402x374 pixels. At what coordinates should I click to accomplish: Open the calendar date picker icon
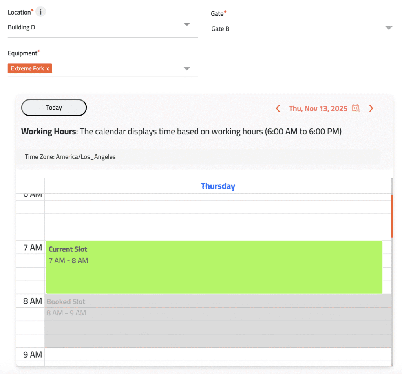coord(356,108)
